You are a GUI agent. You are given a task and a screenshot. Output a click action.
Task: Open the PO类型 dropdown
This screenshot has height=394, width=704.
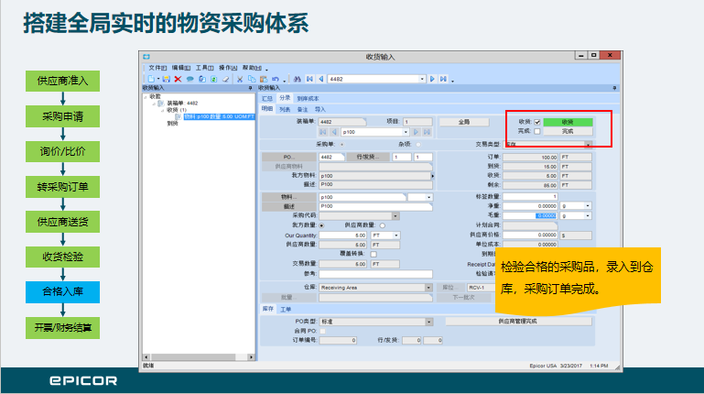coord(428,322)
